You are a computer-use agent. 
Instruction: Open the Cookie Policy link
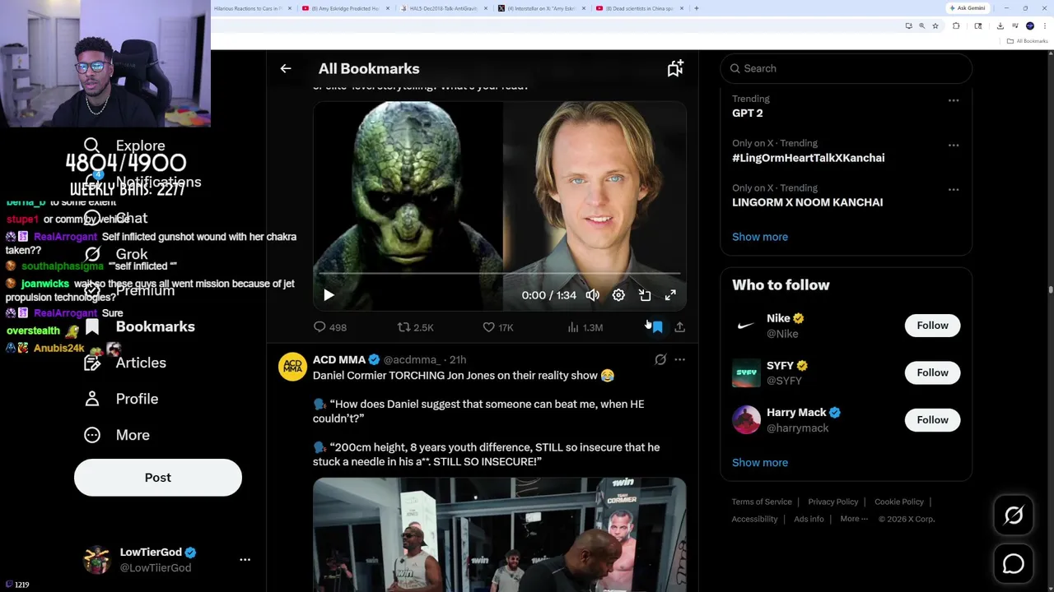pos(899,502)
